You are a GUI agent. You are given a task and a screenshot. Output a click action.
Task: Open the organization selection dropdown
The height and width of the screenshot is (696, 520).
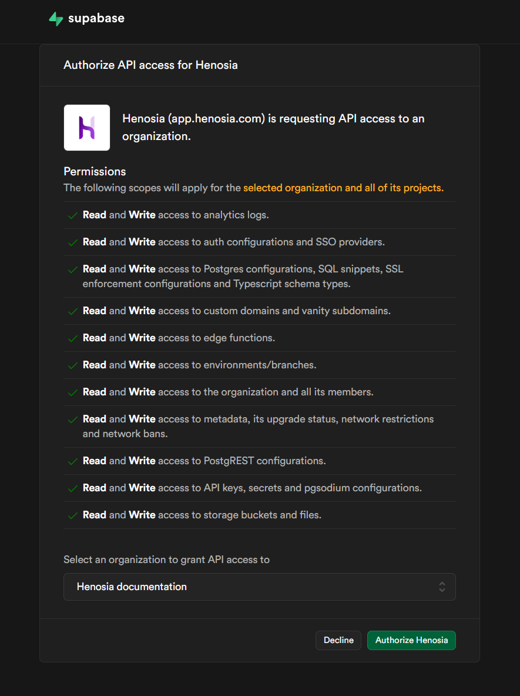click(259, 587)
